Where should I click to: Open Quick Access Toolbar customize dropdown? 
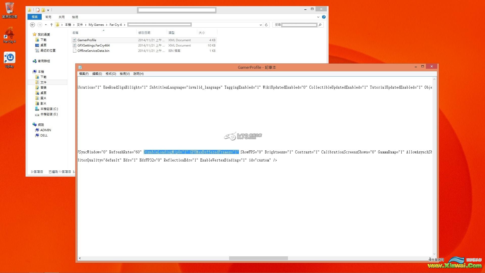point(48,10)
